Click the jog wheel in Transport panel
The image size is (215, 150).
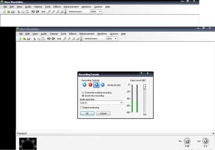pos(28,144)
